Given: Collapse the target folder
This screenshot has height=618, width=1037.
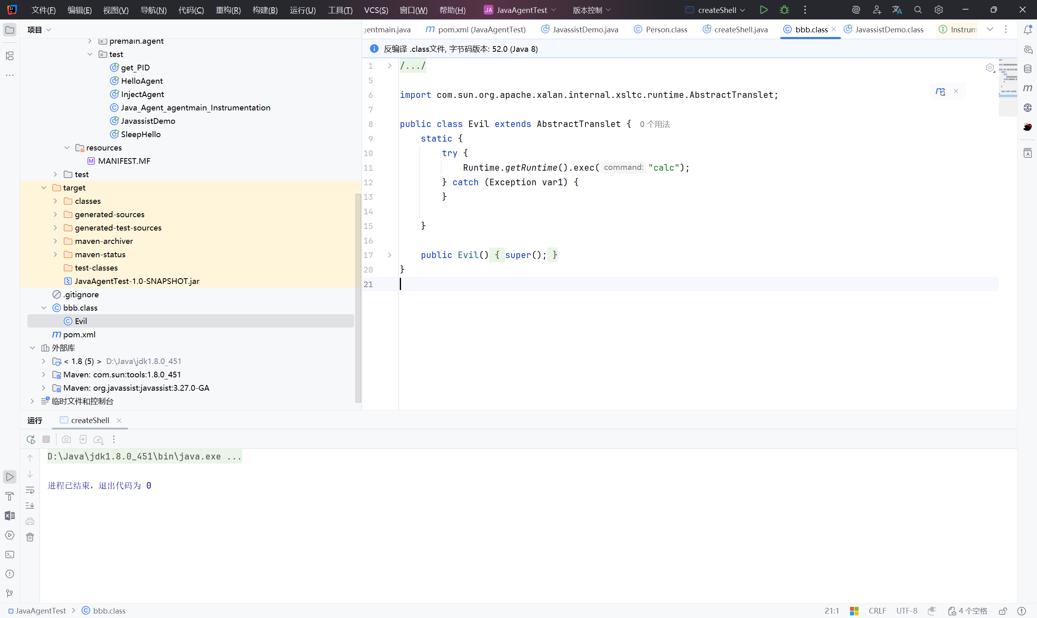Looking at the screenshot, I should pyautogui.click(x=44, y=188).
